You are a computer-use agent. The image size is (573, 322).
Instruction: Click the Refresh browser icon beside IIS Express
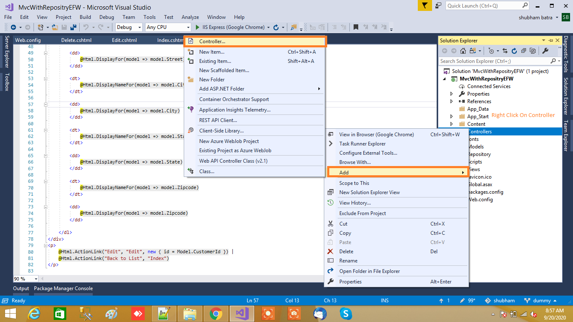coord(276,27)
